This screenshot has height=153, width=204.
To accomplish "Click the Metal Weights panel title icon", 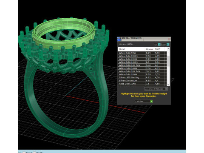I will click(x=119, y=39).
